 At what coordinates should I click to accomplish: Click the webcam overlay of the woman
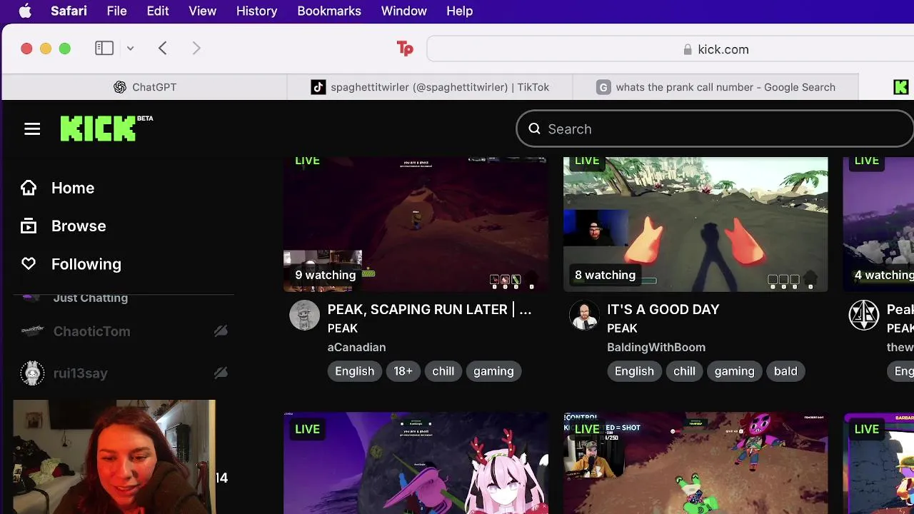pyautogui.click(x=114, y=457)
